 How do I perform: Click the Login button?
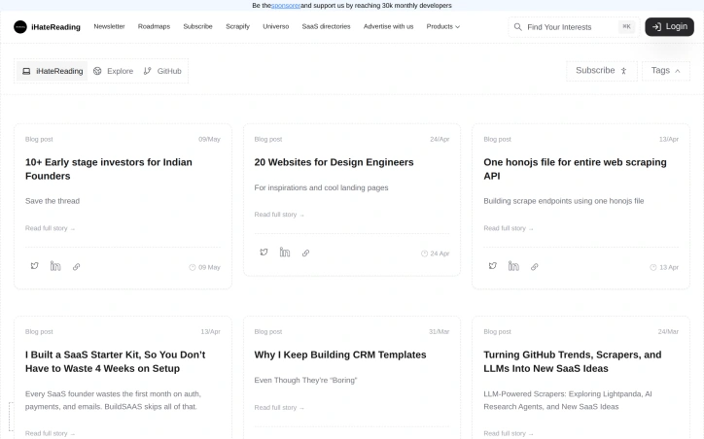point(669,27)
